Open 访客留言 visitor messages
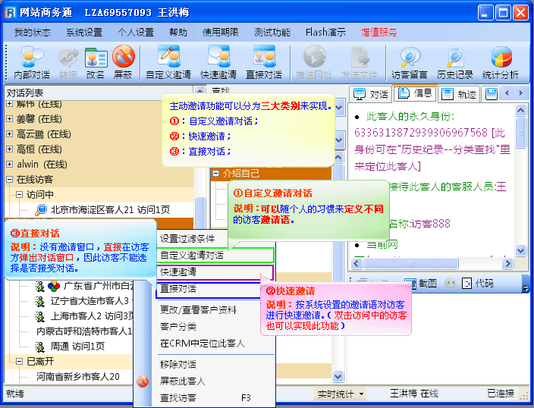The image size is (534, 408). coord(410,62)
